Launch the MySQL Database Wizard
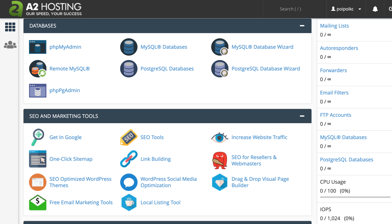The width and height of the screenshot is (392, 224). 262,47
